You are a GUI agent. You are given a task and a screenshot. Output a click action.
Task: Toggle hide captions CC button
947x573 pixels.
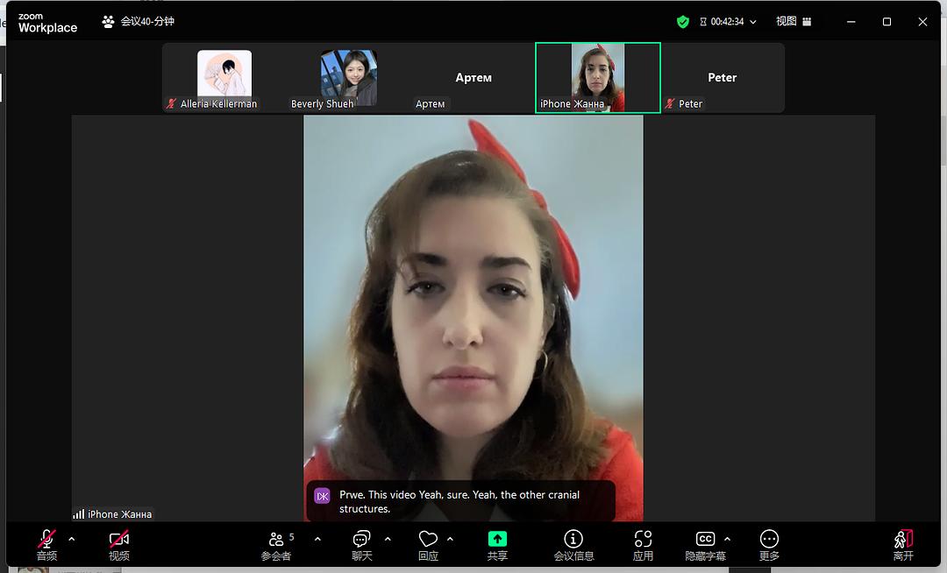(x=704, y=540)
